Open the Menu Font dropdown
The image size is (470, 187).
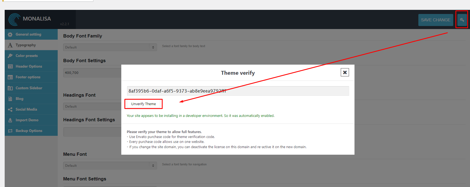pyautogui.click(x=110, y=165)
